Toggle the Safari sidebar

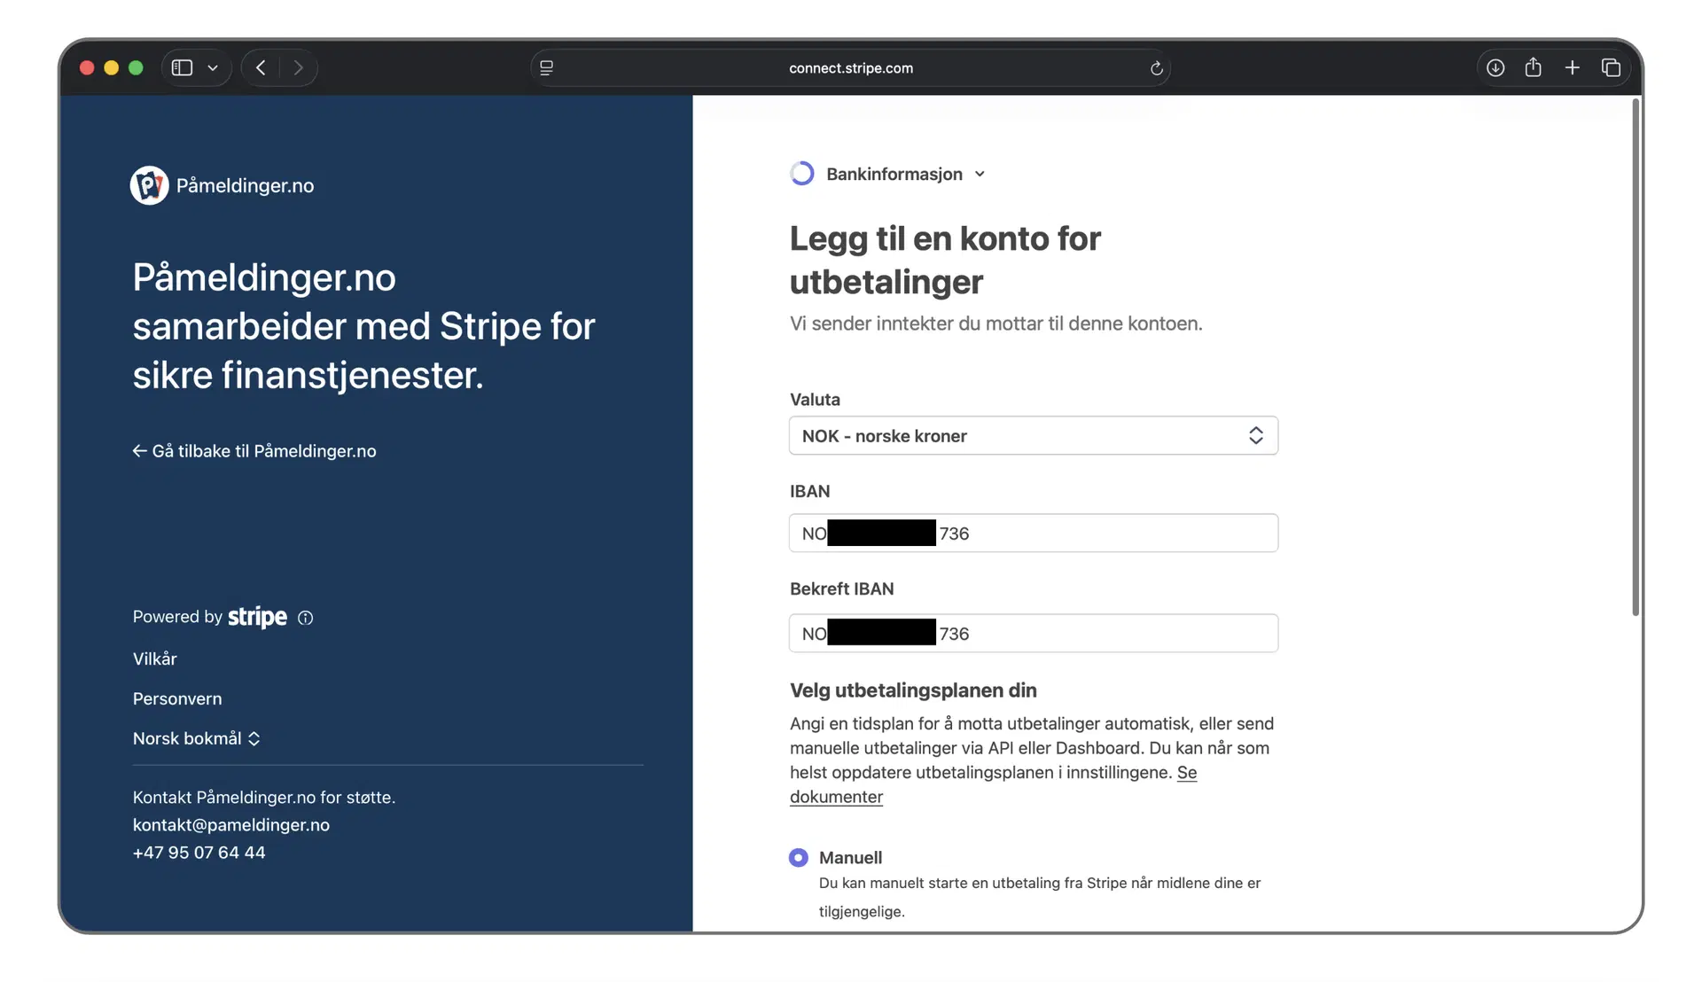[x=182, y=67]
